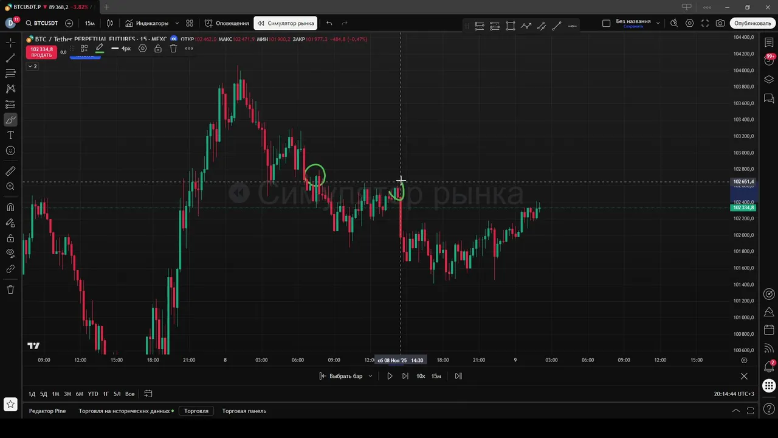This screenshot has width=778, height=438.
Task: Select the ruler measure tool
Action: (x=10, y=171)
